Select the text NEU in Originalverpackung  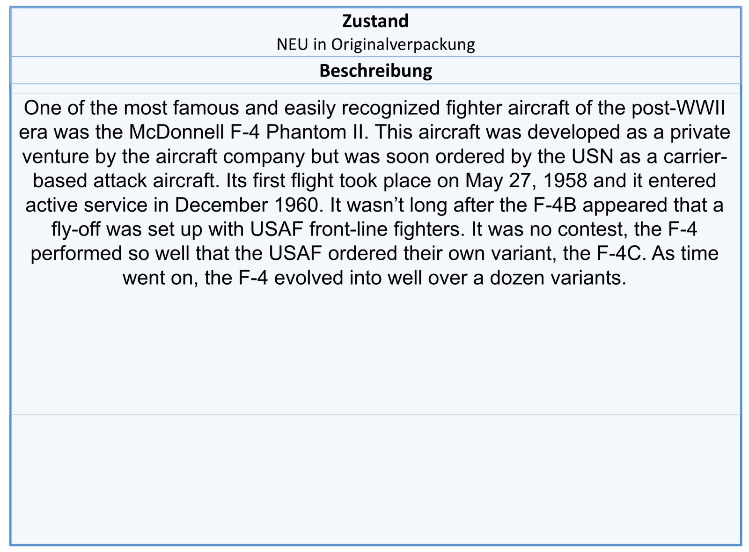[375, 44]
